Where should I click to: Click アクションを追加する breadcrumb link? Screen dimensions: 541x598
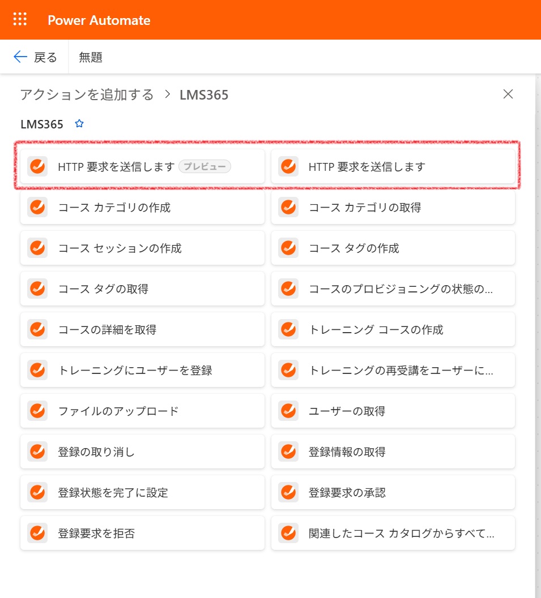tap(87, 94)
